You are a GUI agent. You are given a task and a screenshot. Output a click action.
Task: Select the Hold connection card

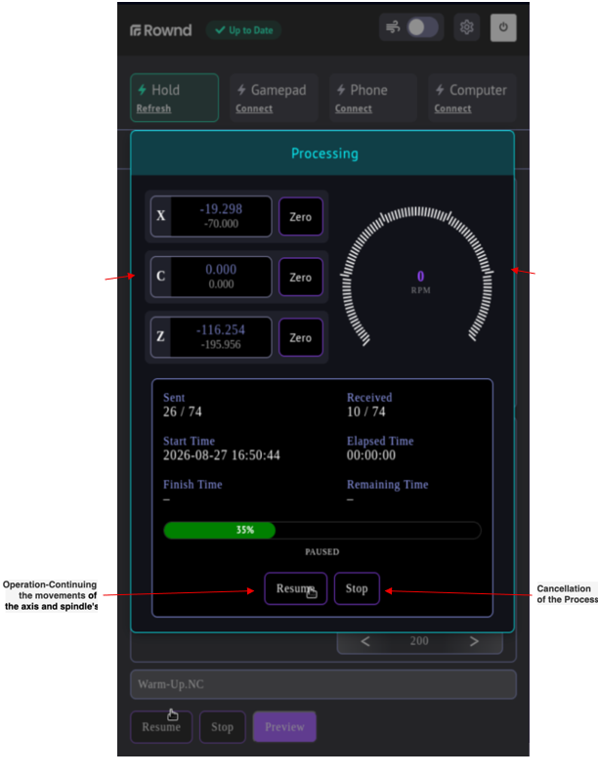point(174,98)
